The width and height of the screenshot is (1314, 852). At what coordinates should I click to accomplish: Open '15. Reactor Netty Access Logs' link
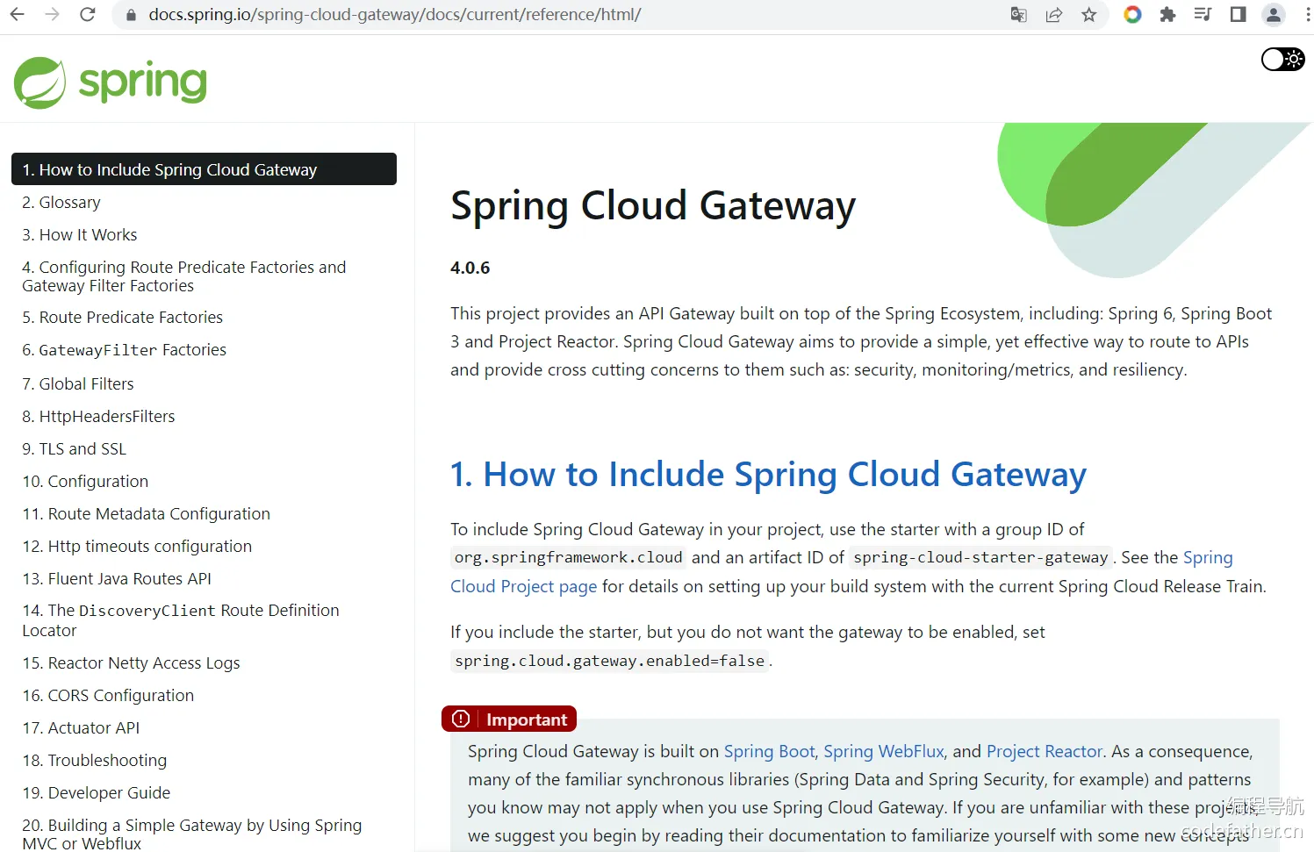coord(131,663)
